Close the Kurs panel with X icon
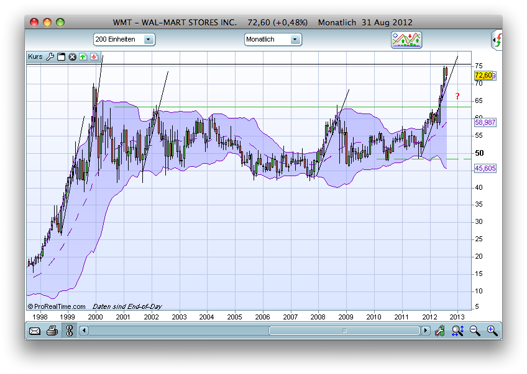The image size is (527, 374). [72, 56]
